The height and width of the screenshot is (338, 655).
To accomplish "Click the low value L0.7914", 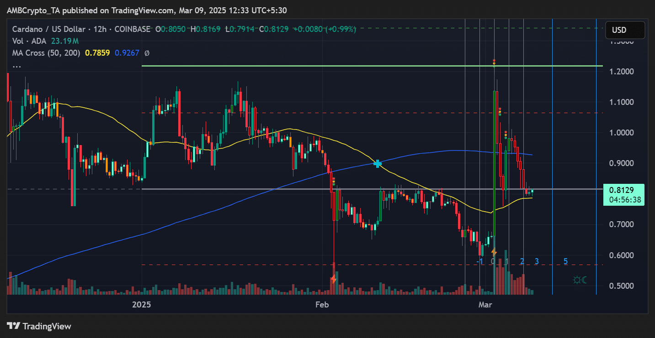I will click(x=240, y=29).
